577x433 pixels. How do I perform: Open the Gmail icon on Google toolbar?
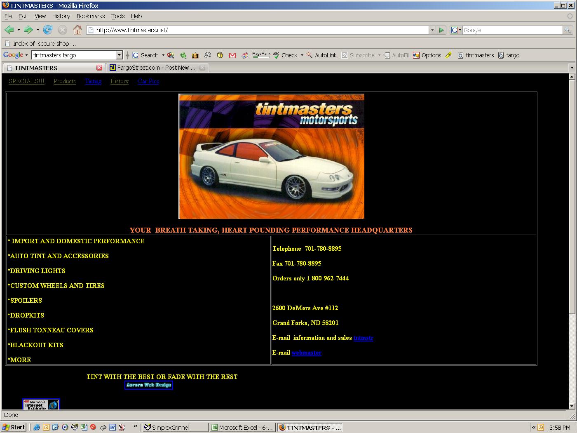(232, 55)
